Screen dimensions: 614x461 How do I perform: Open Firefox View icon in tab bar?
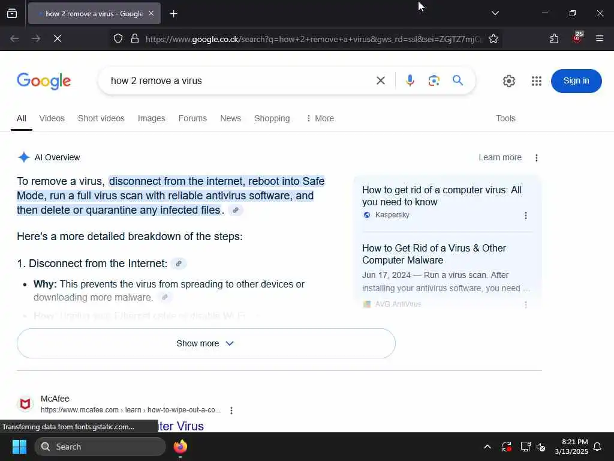(12, 13)
